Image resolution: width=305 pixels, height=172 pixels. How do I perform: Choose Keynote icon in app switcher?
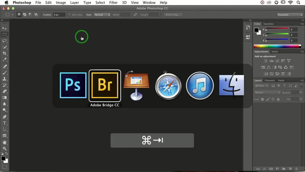point(136,86)
